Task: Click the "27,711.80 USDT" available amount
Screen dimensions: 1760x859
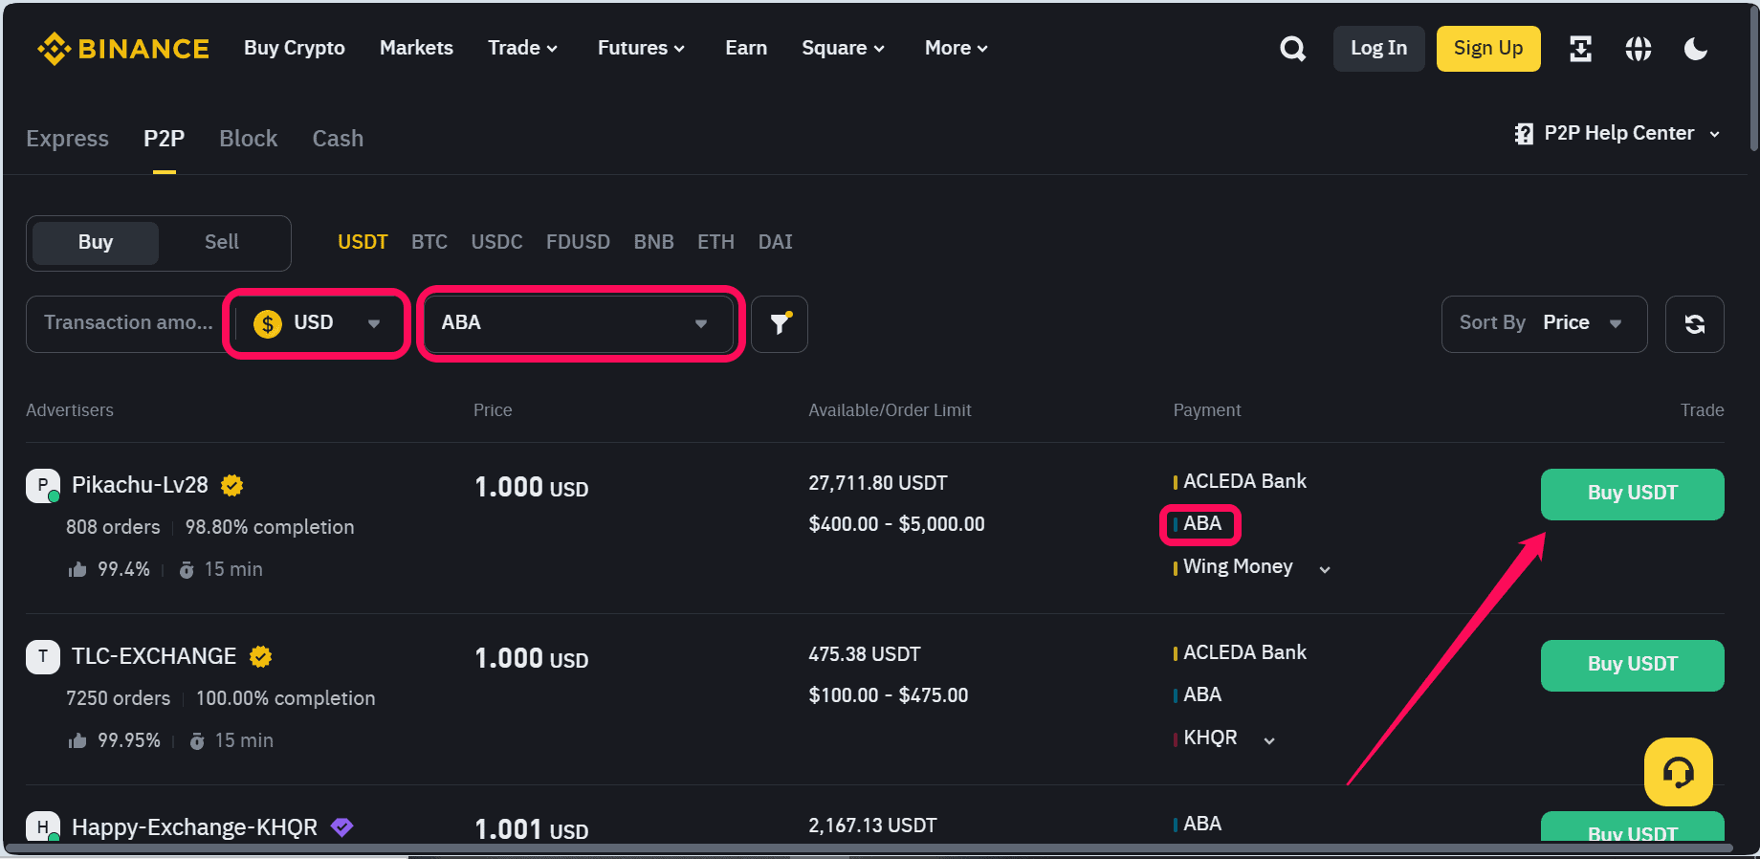Action: 877,483
